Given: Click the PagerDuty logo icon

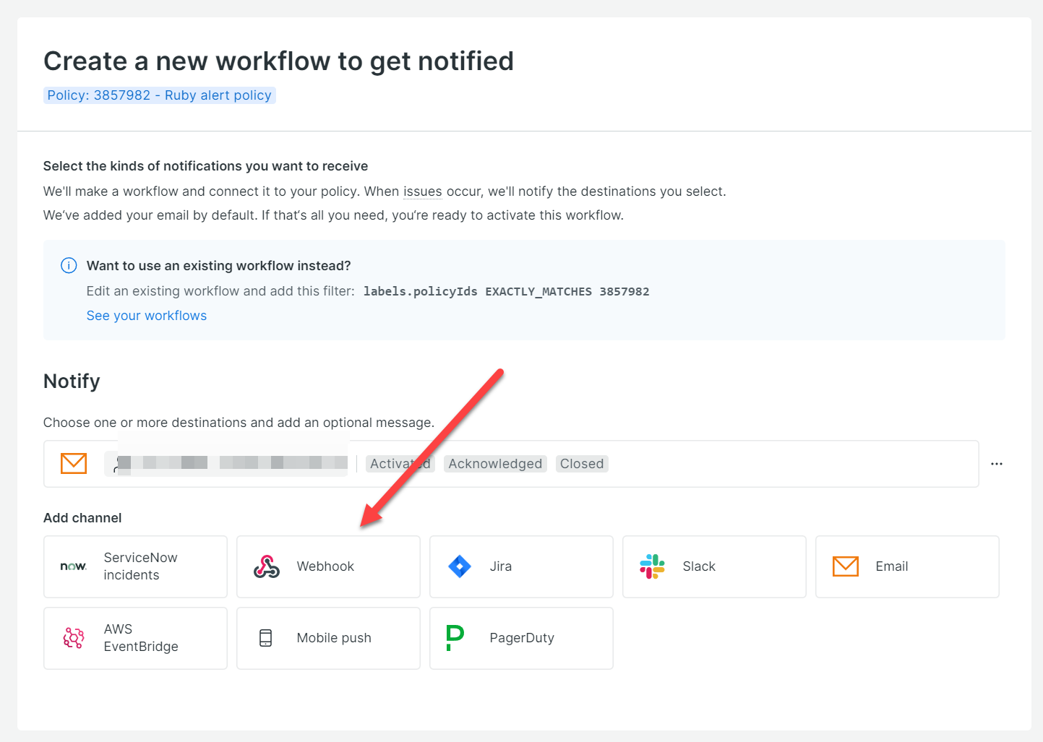Looking at the screenshot, I should coord(455,638).
